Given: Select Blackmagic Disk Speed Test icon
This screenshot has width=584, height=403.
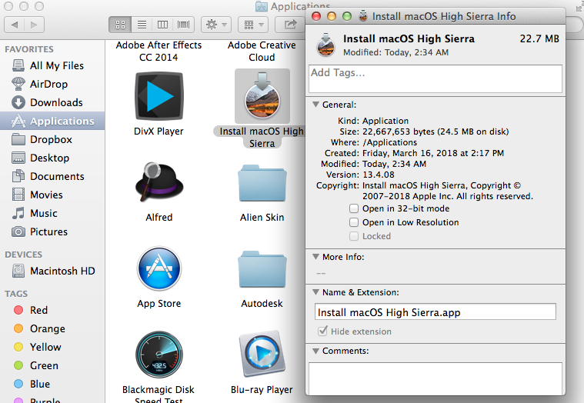Looking at the screenshot, I should pos(159,354).
